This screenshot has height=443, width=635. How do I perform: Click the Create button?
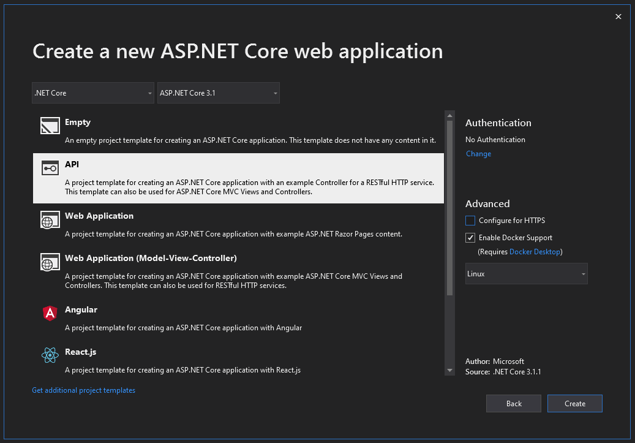click(574, 404)
